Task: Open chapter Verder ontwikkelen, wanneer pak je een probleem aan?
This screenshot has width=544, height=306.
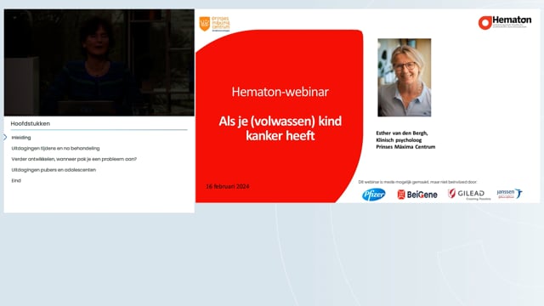Action: pyautogui.click(x=74, y=159)
